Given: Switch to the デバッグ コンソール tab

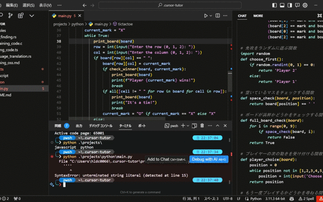Looking at the screenshot, I should (x=100, y=125).
